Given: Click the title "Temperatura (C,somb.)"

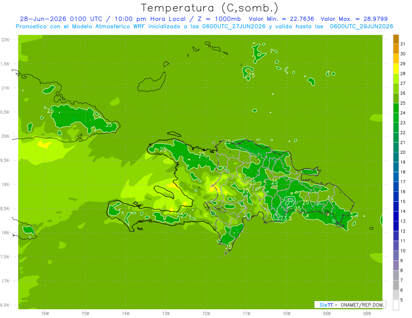Looking at the screenshot, I should (210, 8).
